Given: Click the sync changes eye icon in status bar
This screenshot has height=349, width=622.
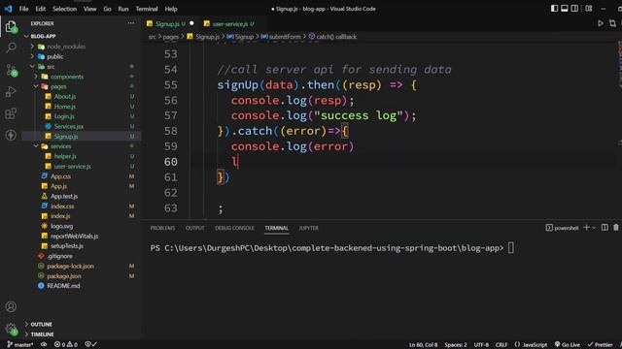Looking at the screenshot, I should (x=44, y=345).
